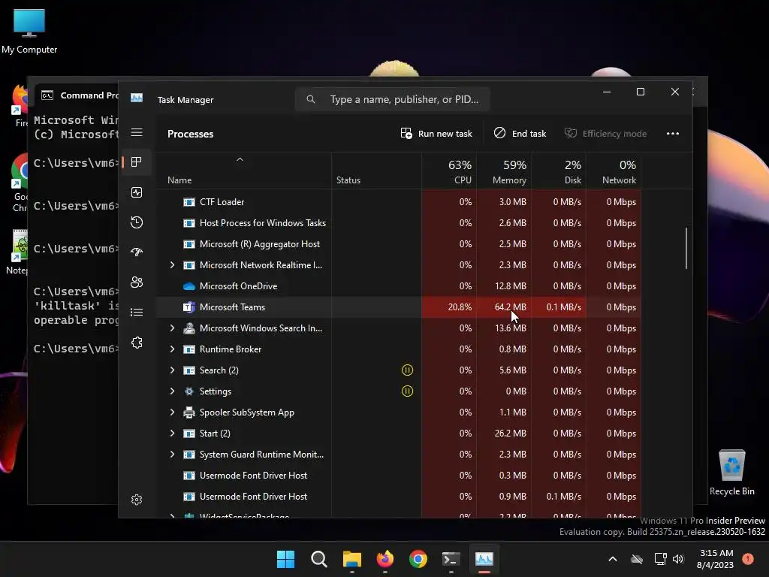This screenshot has width=769, height=577.
Task: Open the Startup apps page in sidebar
Action: (x=137, y=252)
